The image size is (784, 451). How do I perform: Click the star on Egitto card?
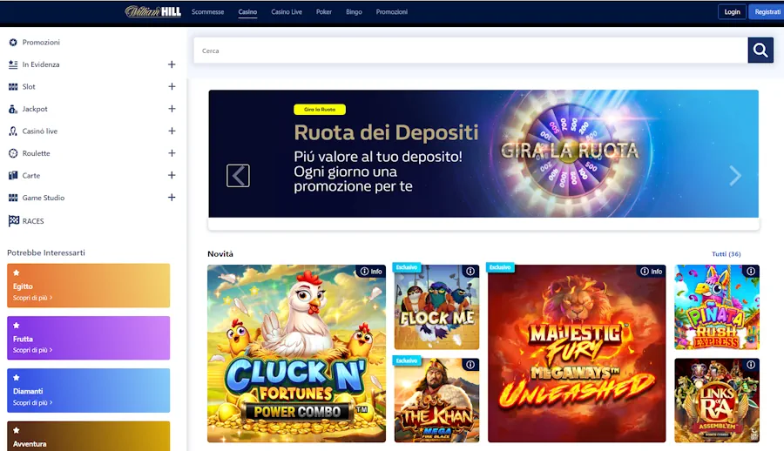pyautogui.click(x=17, y=273)
